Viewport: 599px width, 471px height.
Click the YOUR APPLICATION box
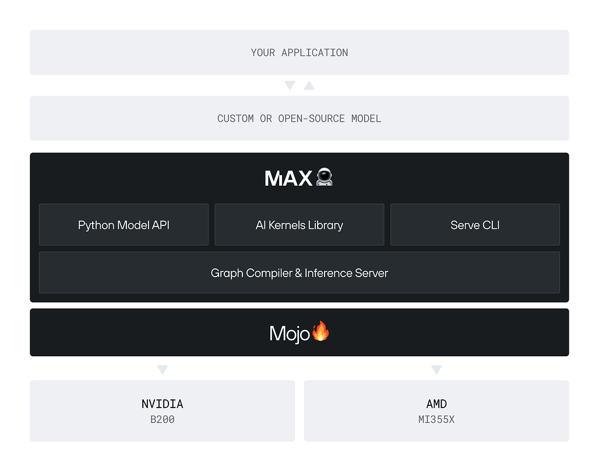point(299,52)
